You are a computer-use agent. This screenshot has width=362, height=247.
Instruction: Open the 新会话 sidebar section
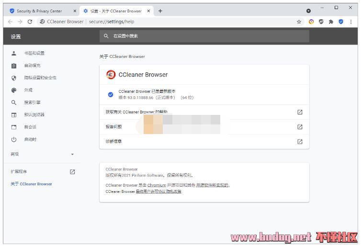tap(30, 127)
